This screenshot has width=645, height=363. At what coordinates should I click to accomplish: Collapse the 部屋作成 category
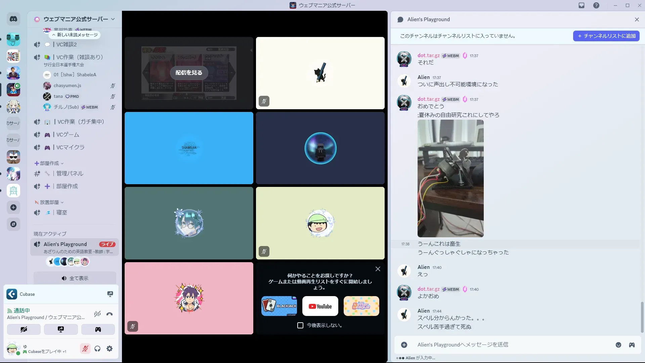click(49, 163)
